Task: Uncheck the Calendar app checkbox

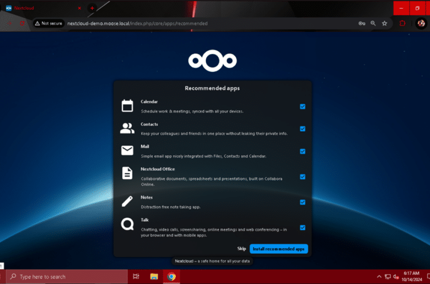Action: tap(303, 107)
